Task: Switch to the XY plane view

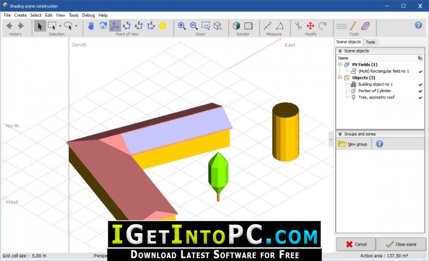Action: (127, 26)
